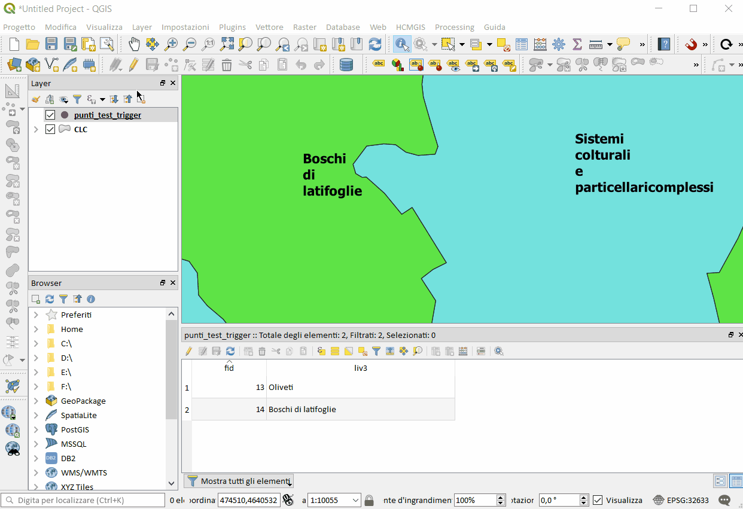Open the Vettore menu
This screenshot has width=743, height=509.
point(269,27)
